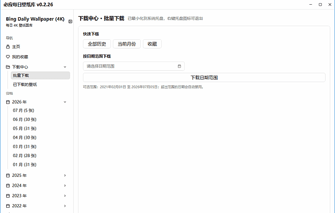Click the Bing Daily Wallpaper (4K) title
Image resolution: width=335 pixels, height=213 pixels.
(x=35, y=19)
